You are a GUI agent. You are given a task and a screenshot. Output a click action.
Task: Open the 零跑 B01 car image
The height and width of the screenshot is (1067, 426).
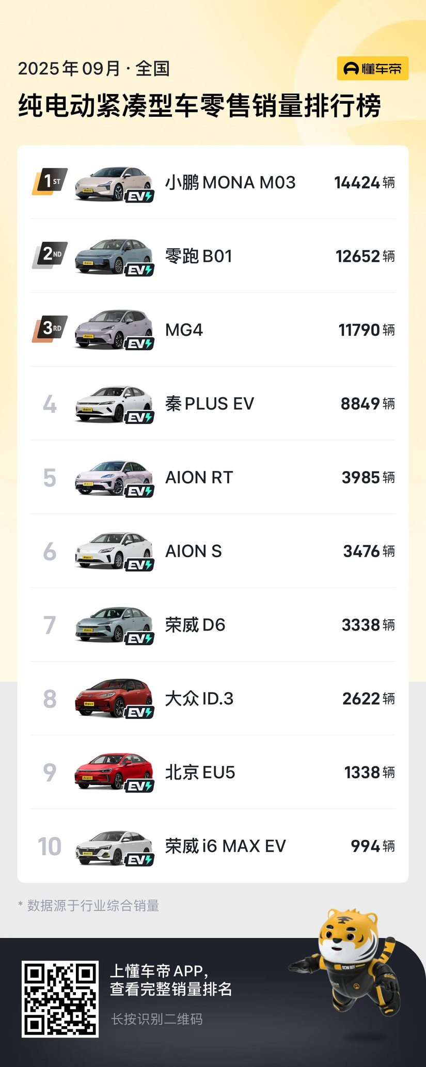tap(113, 256)
